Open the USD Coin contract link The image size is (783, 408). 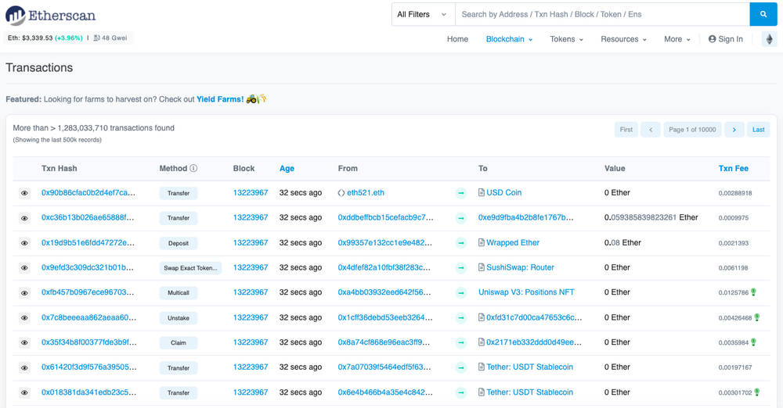coord(503,192)
